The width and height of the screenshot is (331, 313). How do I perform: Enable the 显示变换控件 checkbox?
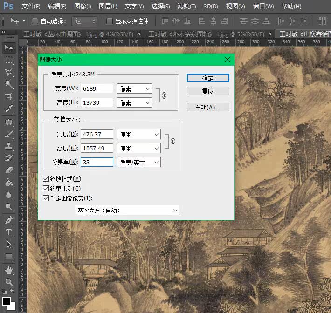coord(110,21)
